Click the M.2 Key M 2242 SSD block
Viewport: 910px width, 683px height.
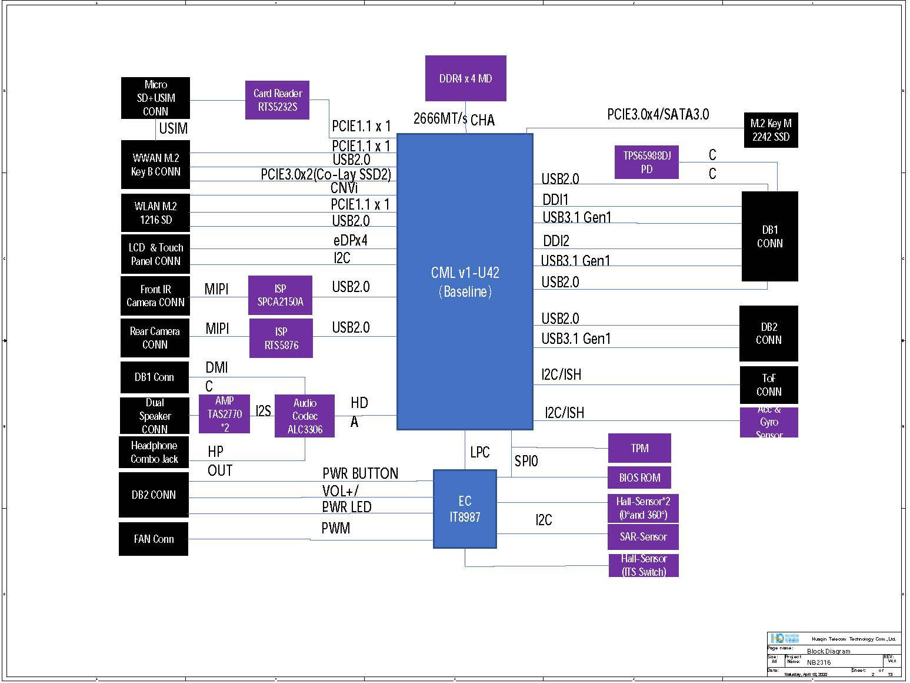pos(771,130)
